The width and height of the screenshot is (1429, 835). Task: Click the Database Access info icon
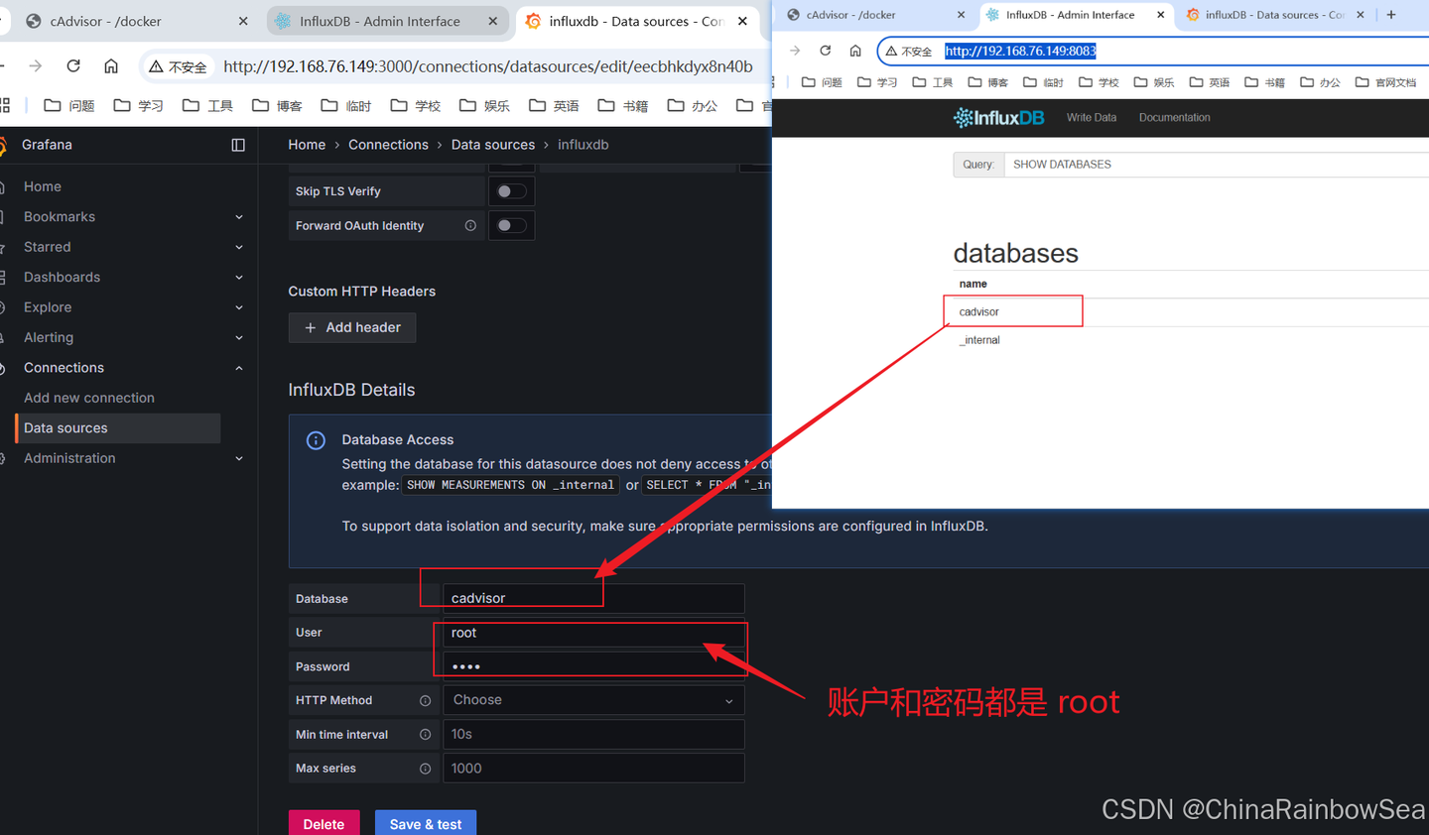[316, 440]
